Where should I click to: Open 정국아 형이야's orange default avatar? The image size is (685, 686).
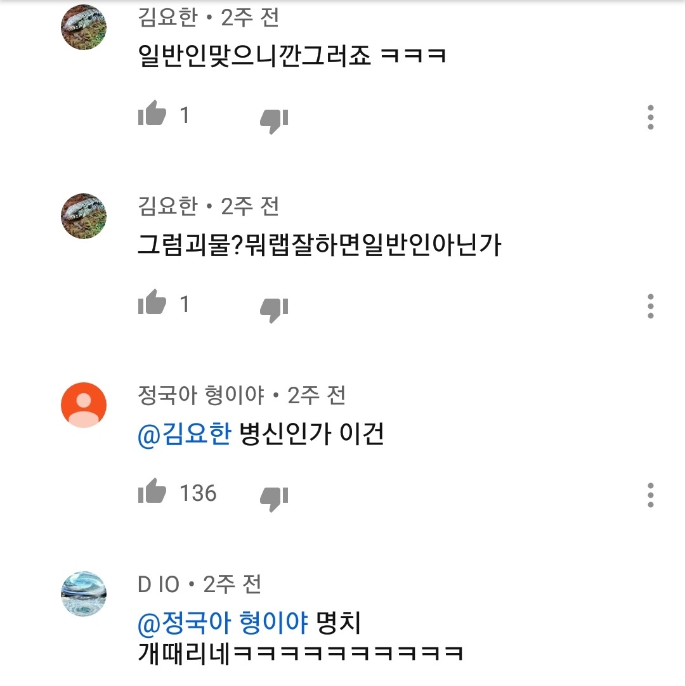(x=82, y=404)
